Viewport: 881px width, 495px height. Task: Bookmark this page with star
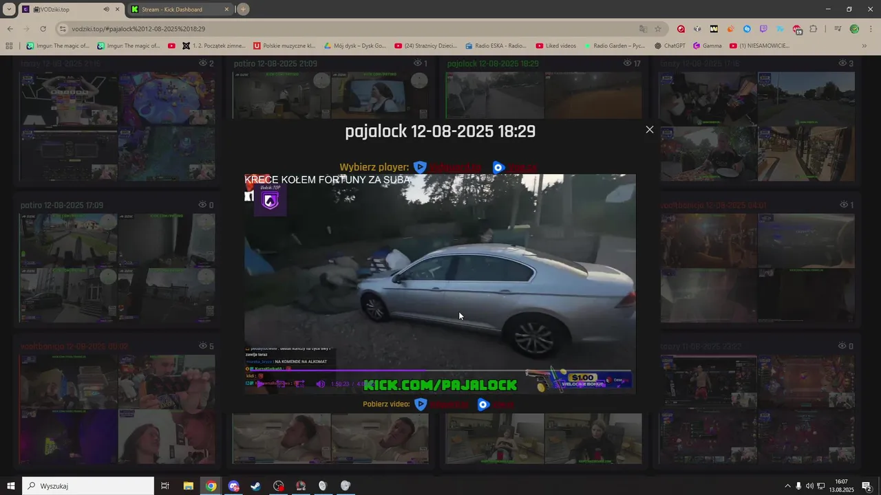point(658,29)
